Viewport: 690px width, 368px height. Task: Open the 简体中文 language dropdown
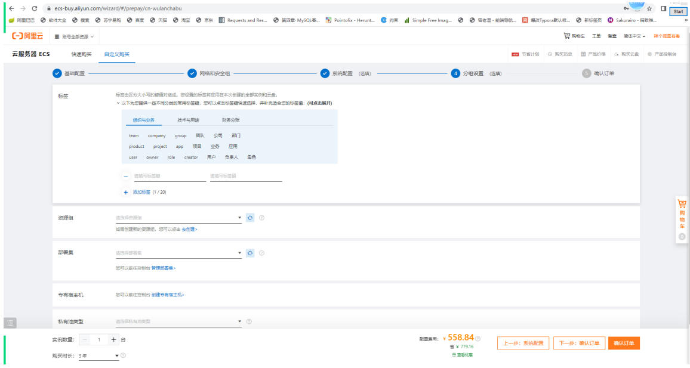[x=634, y=36]
